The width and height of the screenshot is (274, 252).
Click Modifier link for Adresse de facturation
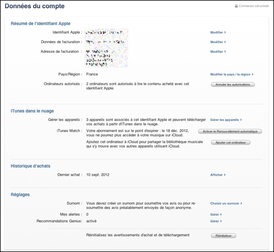[218, 52]
